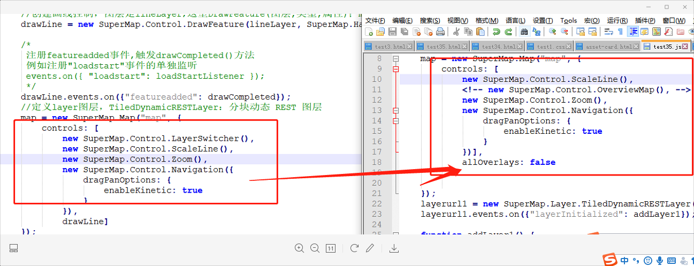Zoom out using image viewer magnifier minus

(315, 248)
